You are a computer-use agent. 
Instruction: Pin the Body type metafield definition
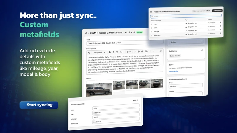(x=220, y=33)
